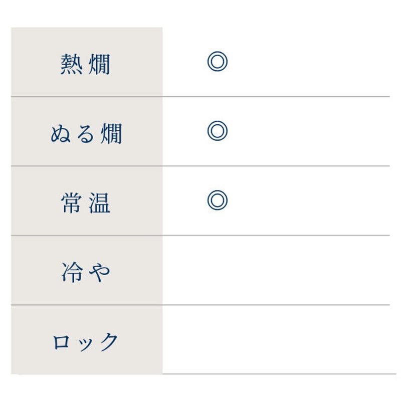Click the bottom border line below ロック row
401x401 pixels.
coord(279,374)
